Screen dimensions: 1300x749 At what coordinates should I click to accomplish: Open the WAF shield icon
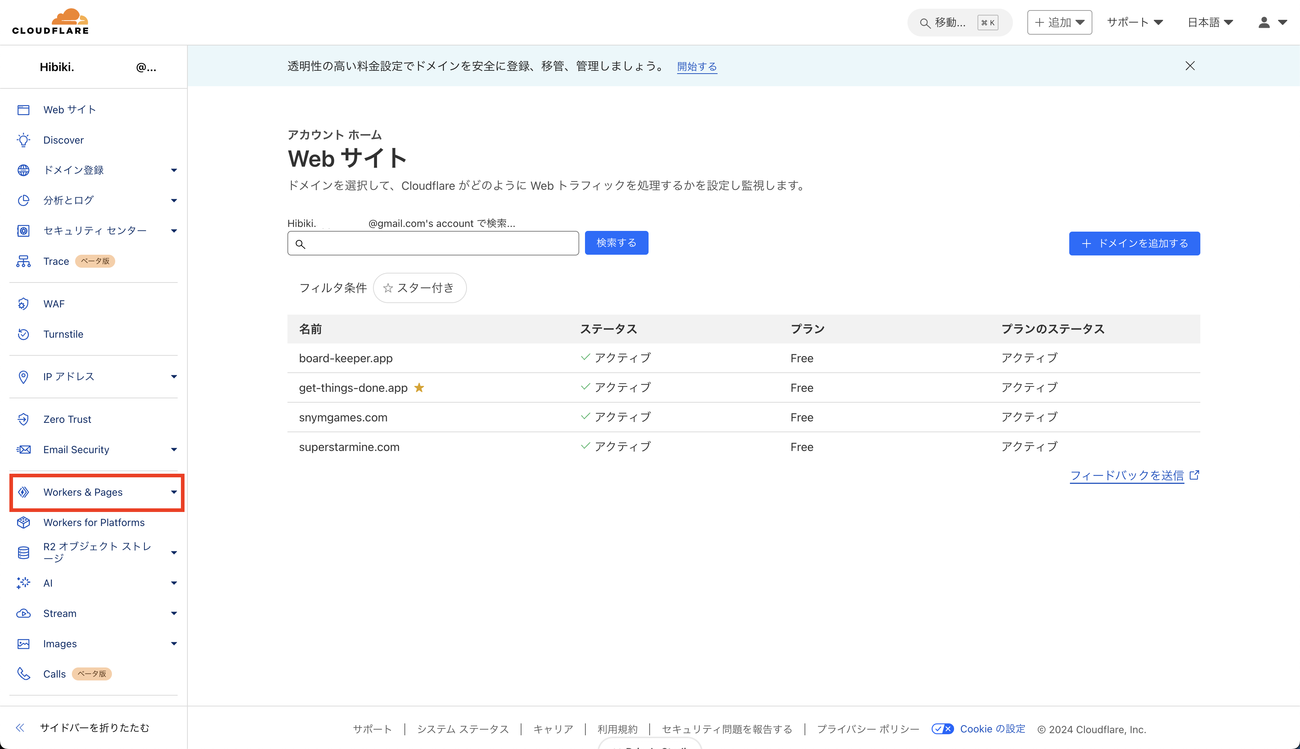point(24,303)
